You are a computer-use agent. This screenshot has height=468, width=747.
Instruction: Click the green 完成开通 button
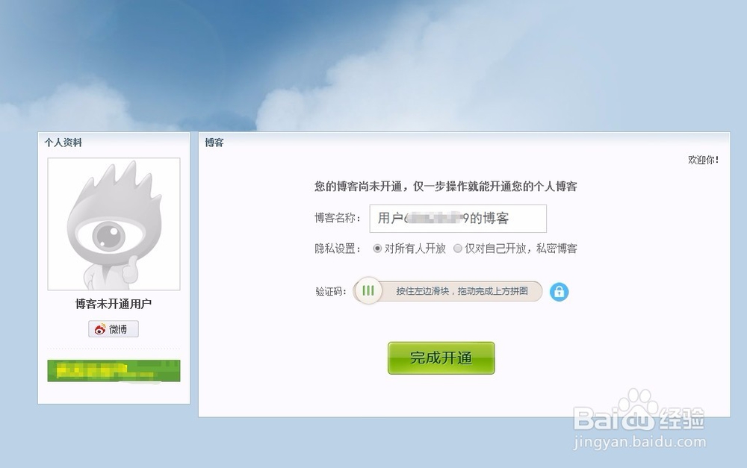tap(441, 358)
